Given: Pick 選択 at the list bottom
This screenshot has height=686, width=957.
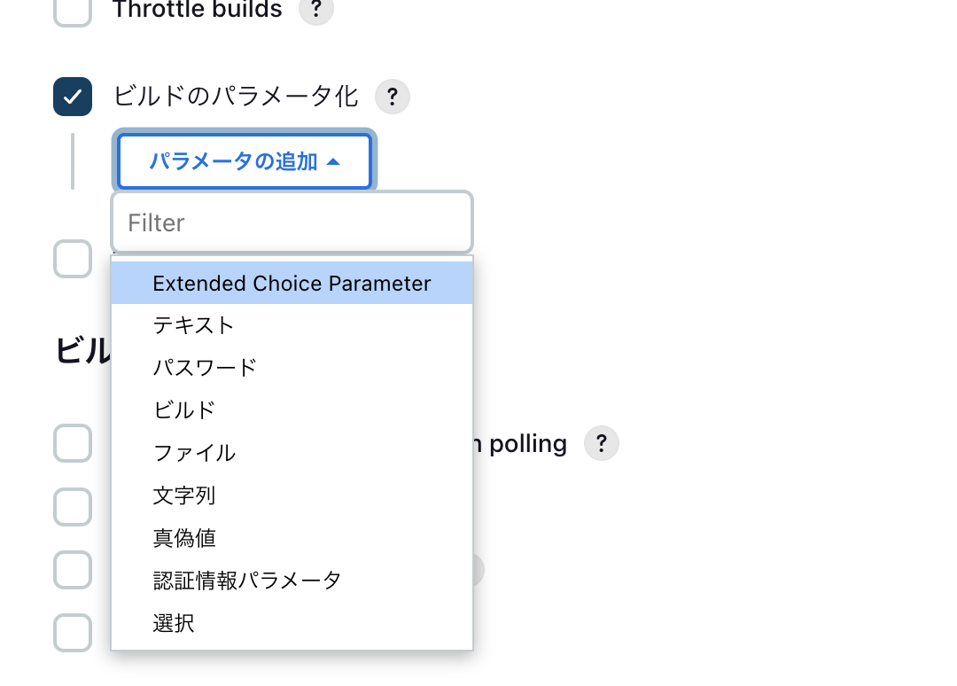Looking at the screenshot, I should click(292, 623).
